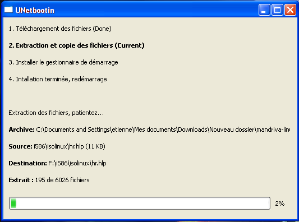Click the '195 de 6026 fichiers' count
This screenshot has height=222, width=299.
pyautogui.click(x=62, y=180)
